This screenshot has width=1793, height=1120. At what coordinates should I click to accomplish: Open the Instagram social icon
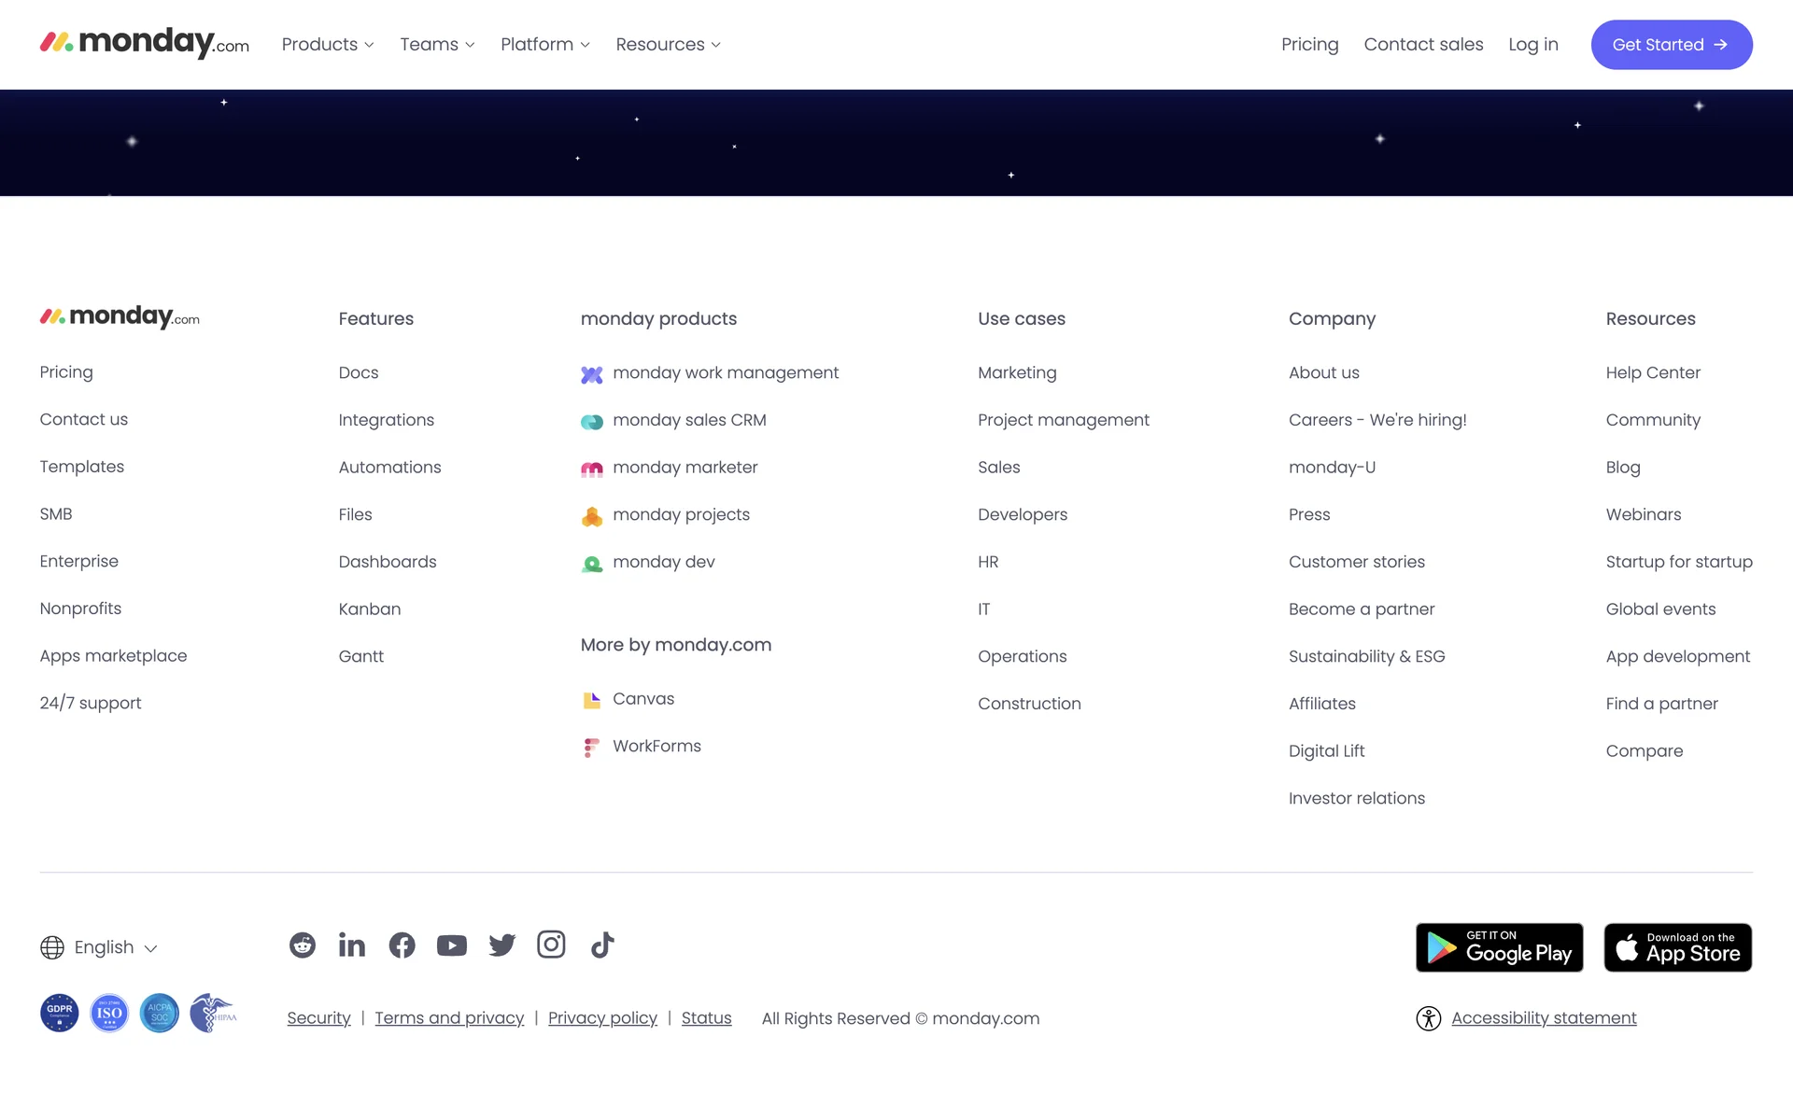click(551, 945)
